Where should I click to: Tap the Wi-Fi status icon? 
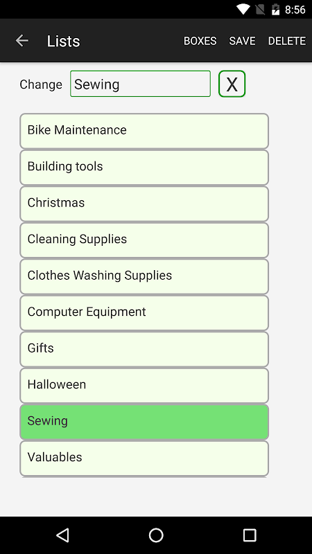[x=243, y=10]
